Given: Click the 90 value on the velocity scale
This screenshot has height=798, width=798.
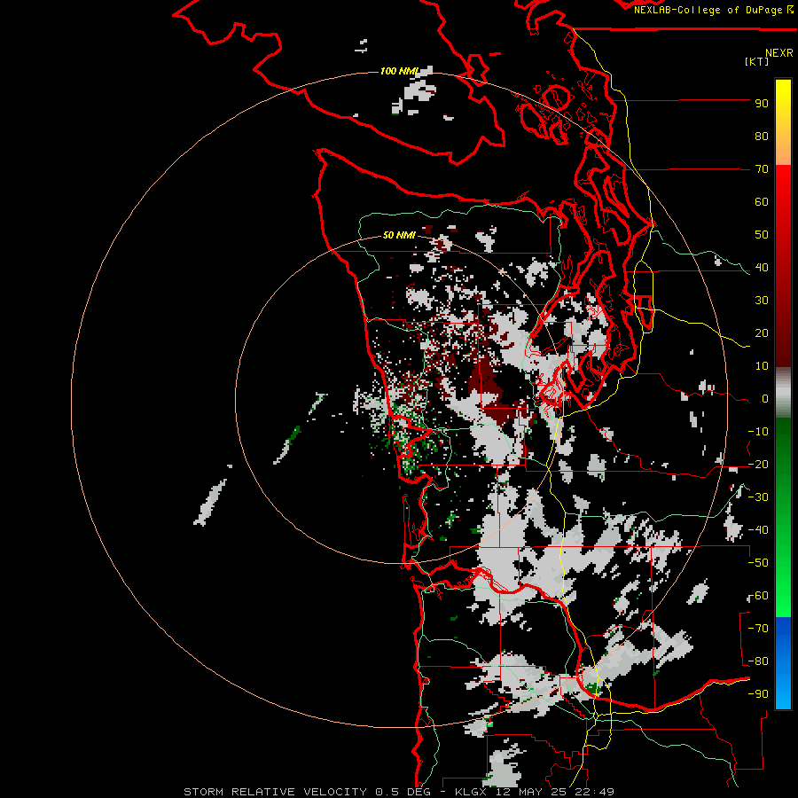Looking at the screenshot, I should tap(762, 104).
